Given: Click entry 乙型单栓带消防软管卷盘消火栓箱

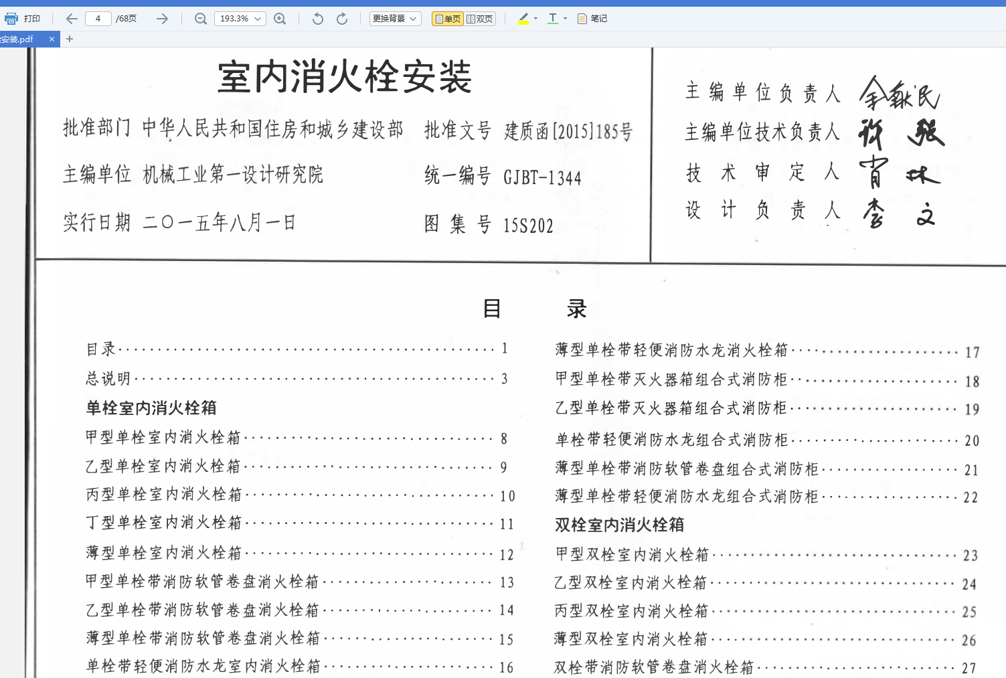Looking at the screenshot, I should click(x=300, y=610).
